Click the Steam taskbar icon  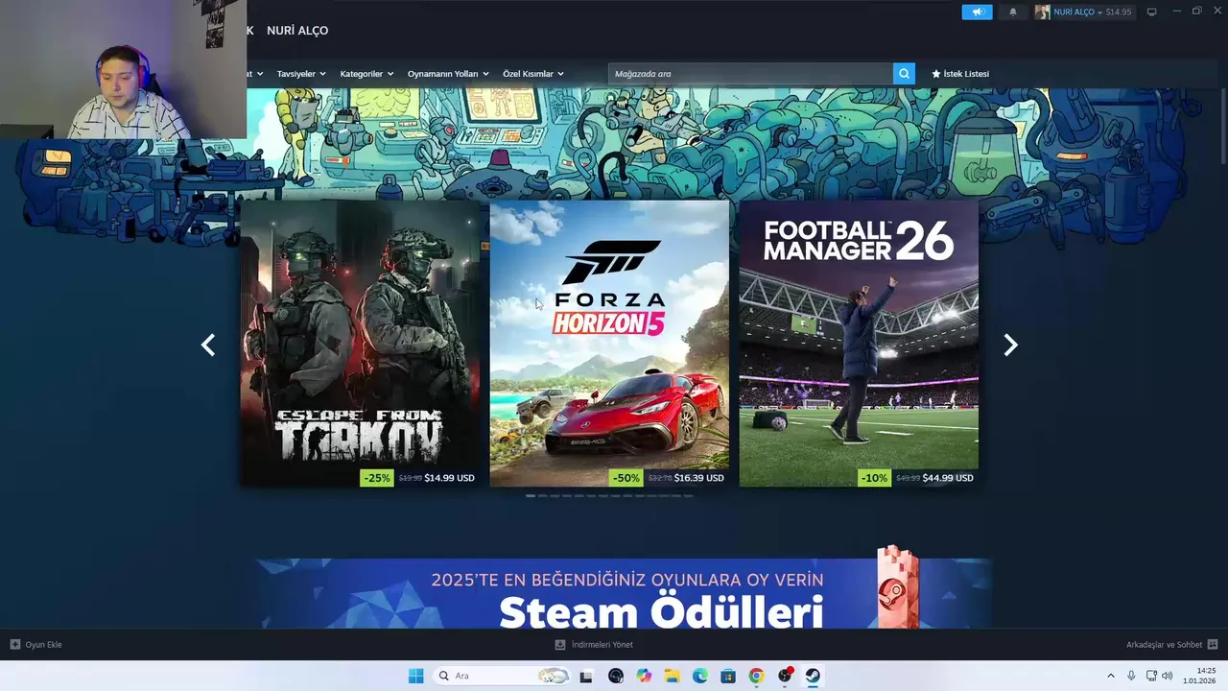(813, 676)
